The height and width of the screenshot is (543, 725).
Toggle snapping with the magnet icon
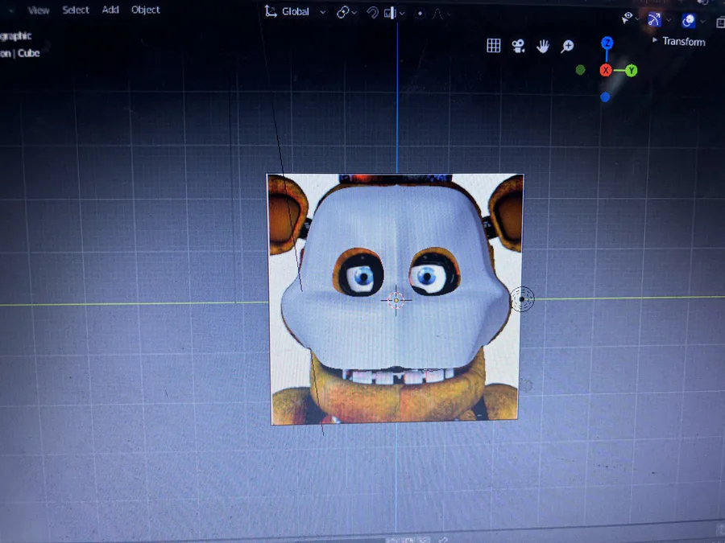click(372, 12)
